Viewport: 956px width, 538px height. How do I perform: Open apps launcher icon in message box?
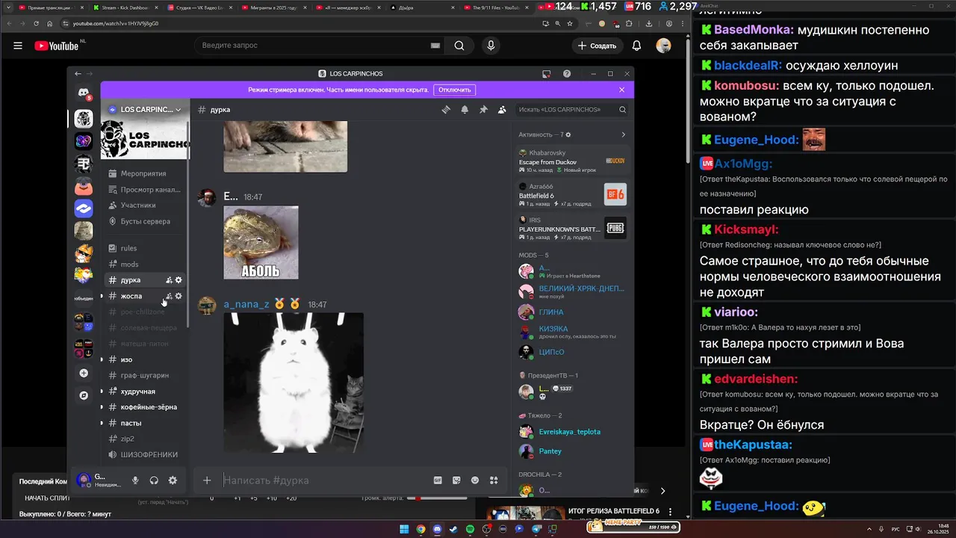tap(494, 480)
